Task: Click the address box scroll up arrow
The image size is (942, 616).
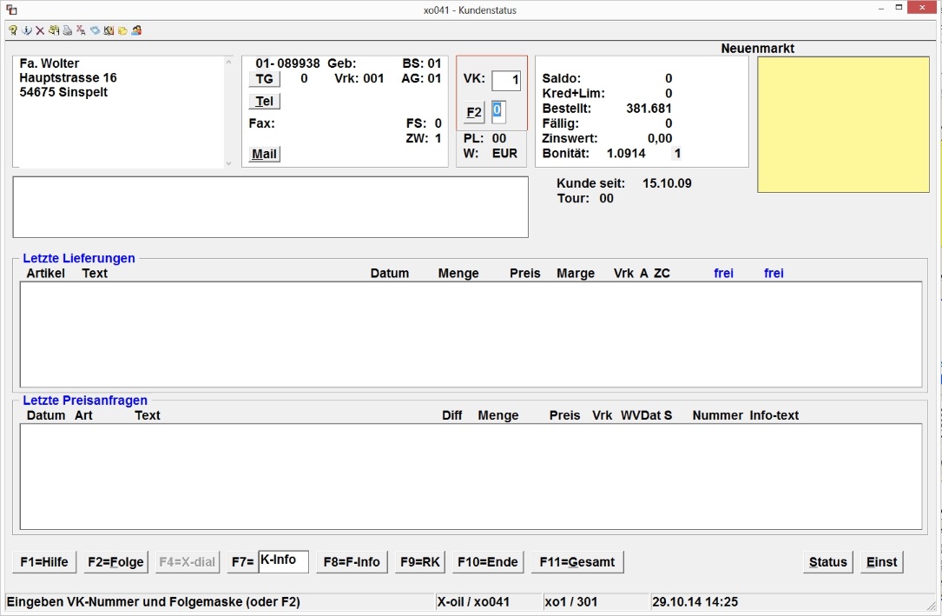Action: pos(228,62)
